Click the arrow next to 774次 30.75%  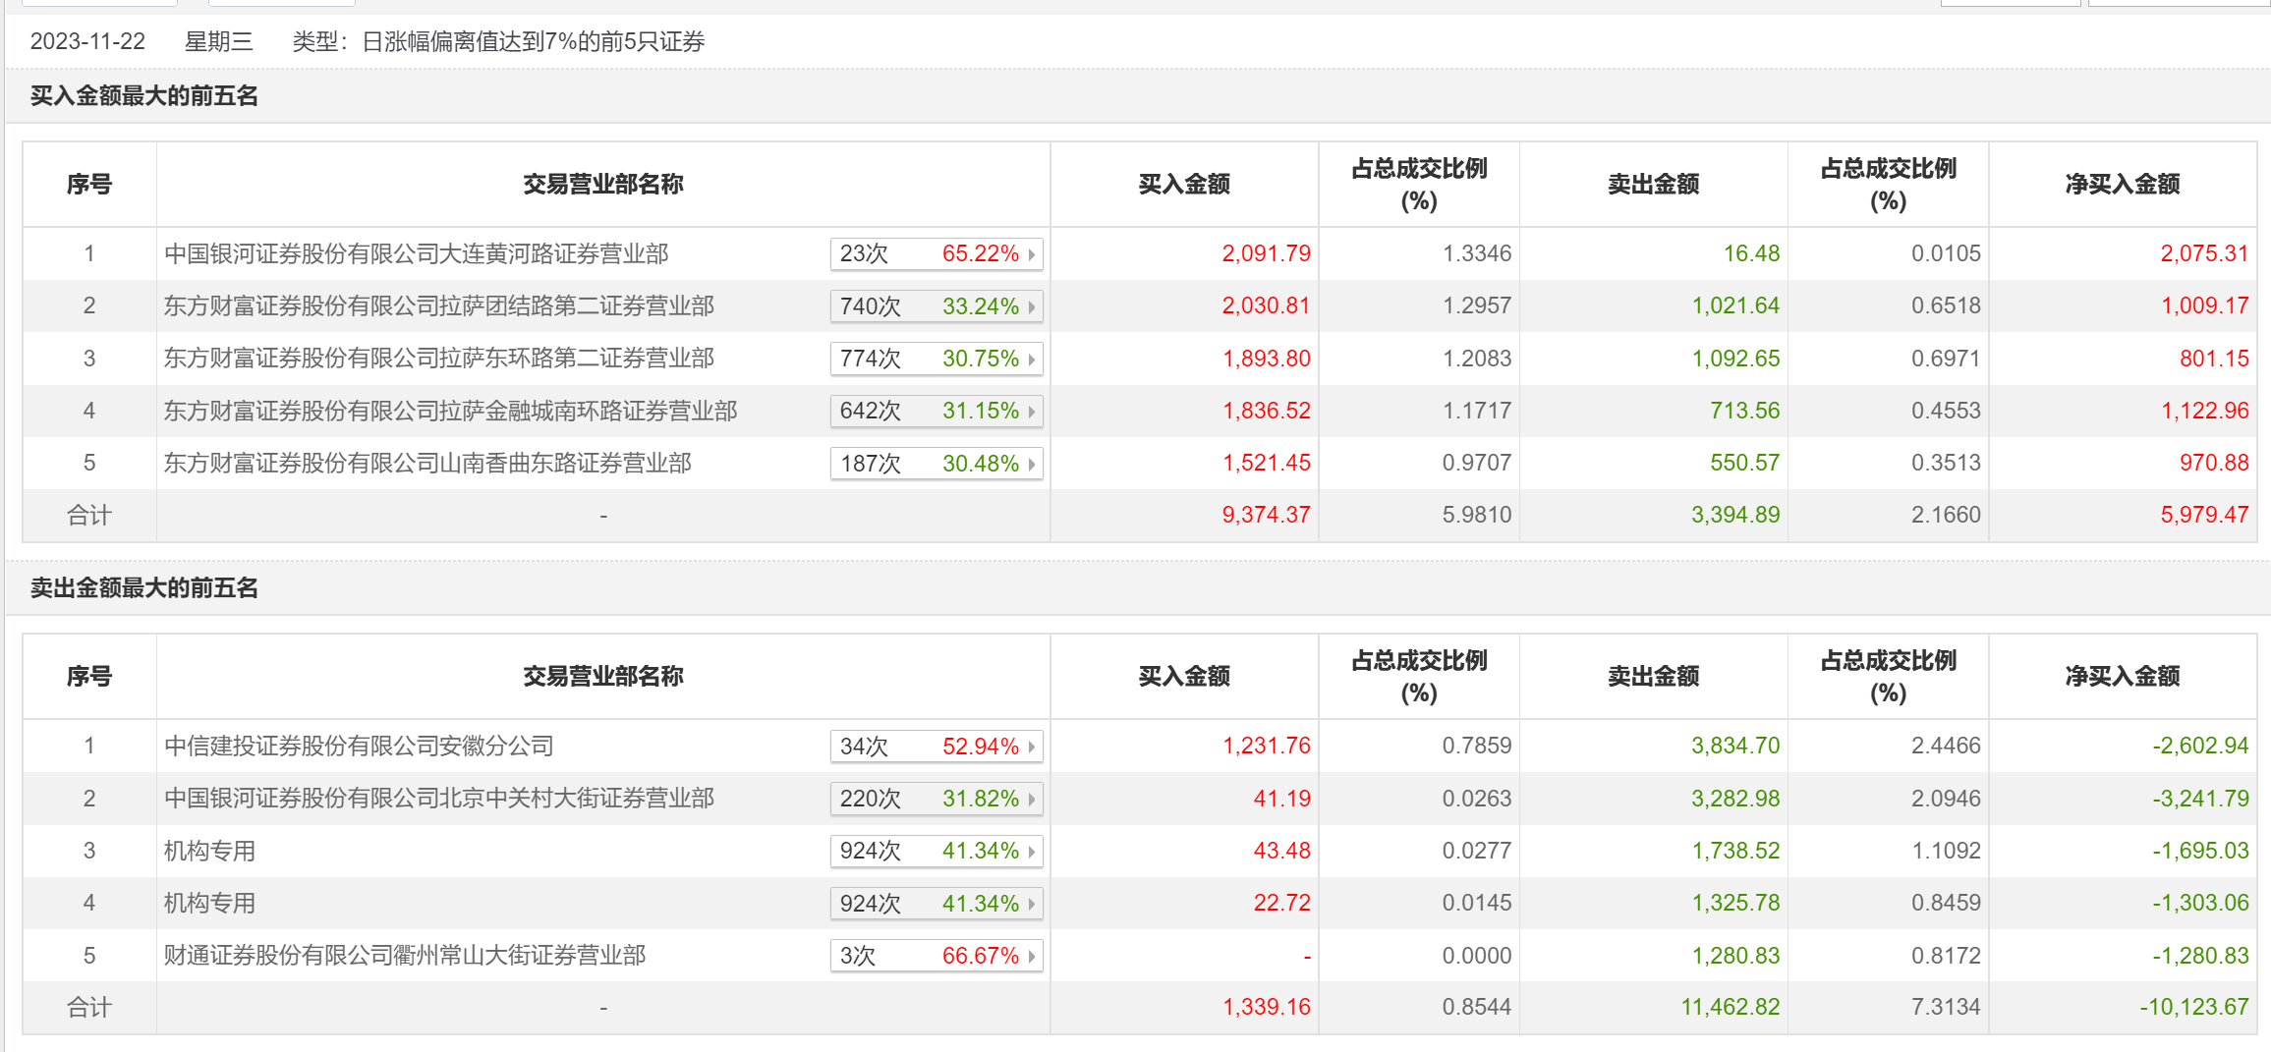pos(1031,360)
